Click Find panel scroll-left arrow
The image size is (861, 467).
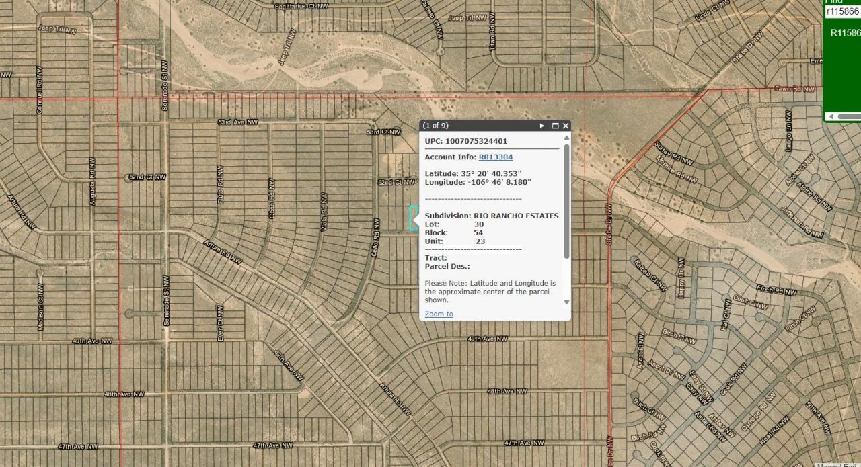click(830, 116)
